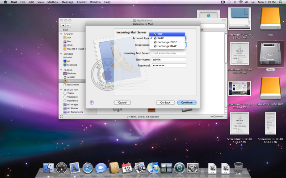The height and width of the screenshot is (178, 286).
Task: Open the Apple menu
Action: 5,2
